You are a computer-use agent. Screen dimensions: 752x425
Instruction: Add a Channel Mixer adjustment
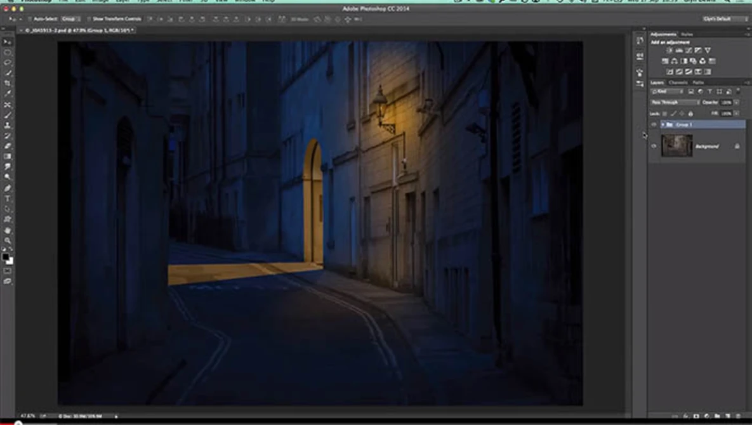point(703,61)
